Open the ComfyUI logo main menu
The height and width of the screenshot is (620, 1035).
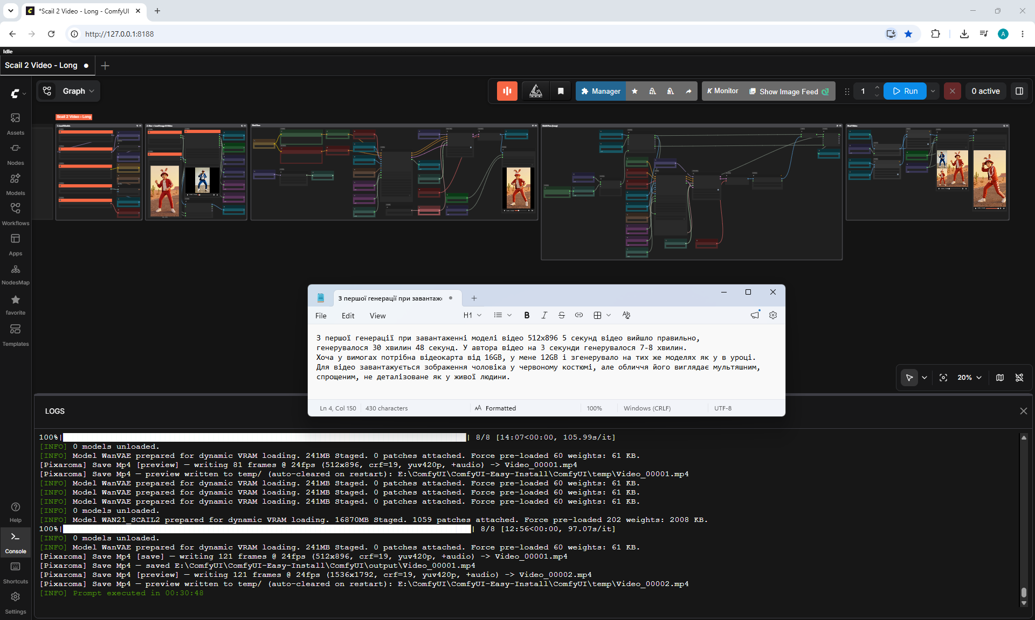tap(18, 93)
